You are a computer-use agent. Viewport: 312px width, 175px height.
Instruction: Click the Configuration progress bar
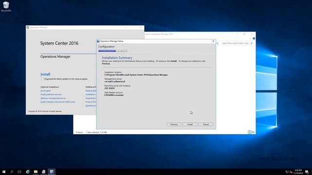[113, 51]
